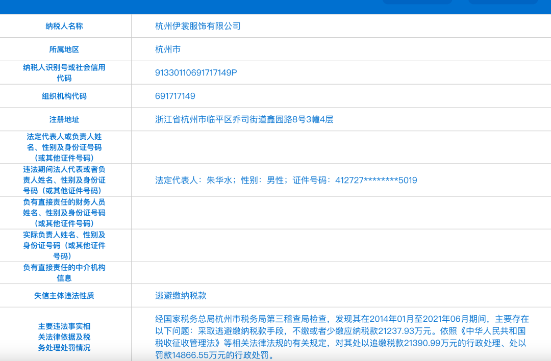Select the company name 杭州伊裳服饰有限公司
The image size is (551, 361).
click(196, 26)
